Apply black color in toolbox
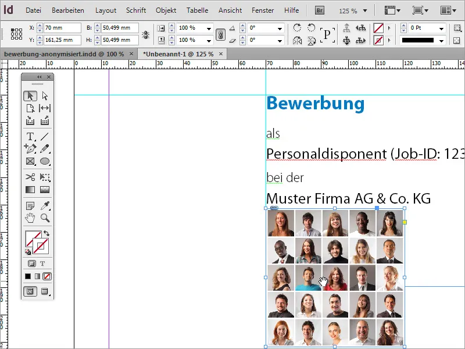 (x=28, y=276)
